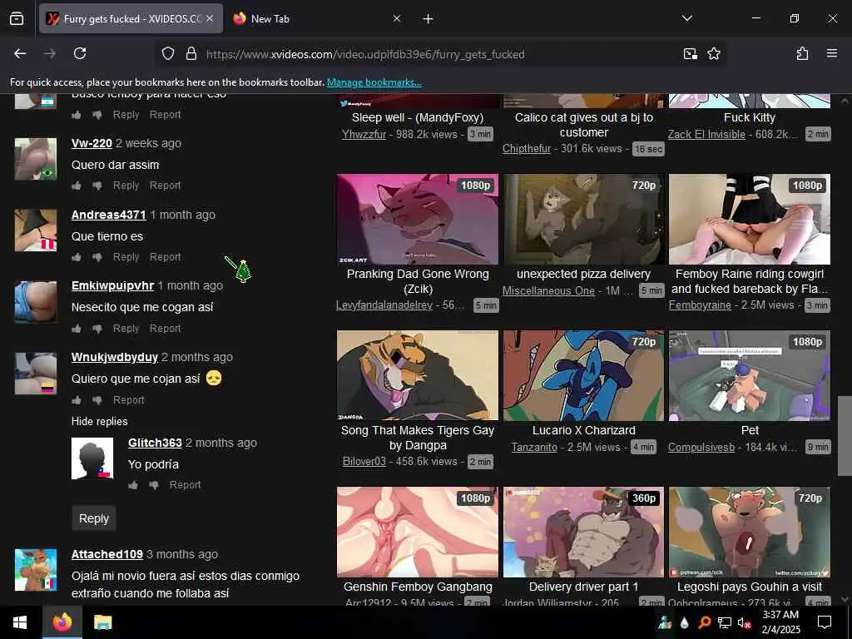Go back to the previous page
This screenshot has height=639, width=852.
click(20, 53)
